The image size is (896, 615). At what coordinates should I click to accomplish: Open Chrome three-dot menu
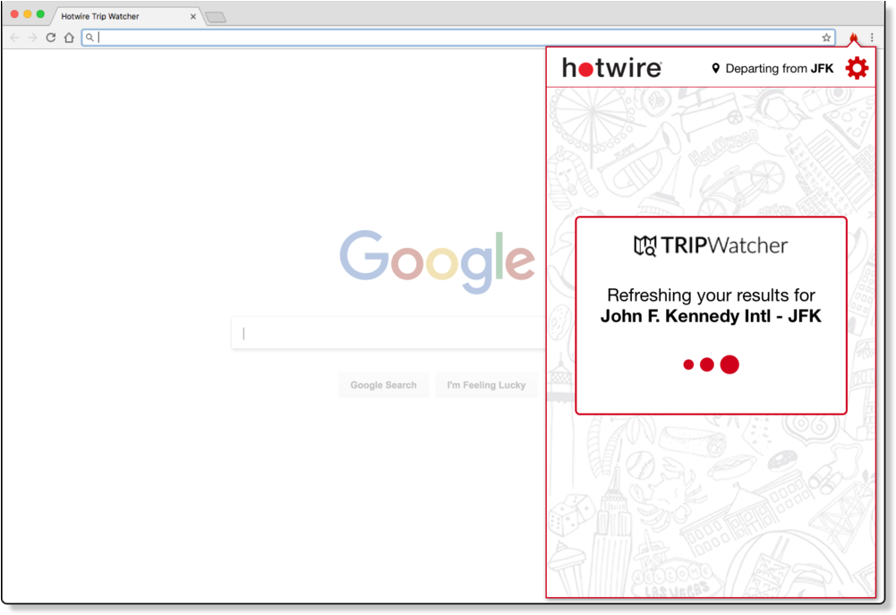[x=872, y=38]
